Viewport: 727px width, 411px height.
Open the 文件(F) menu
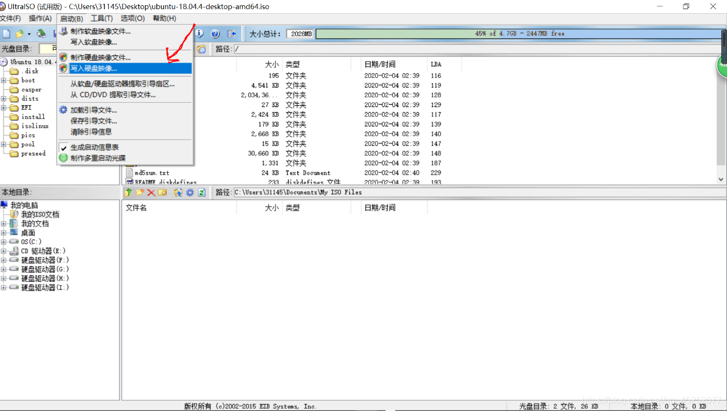click(11, 18)
